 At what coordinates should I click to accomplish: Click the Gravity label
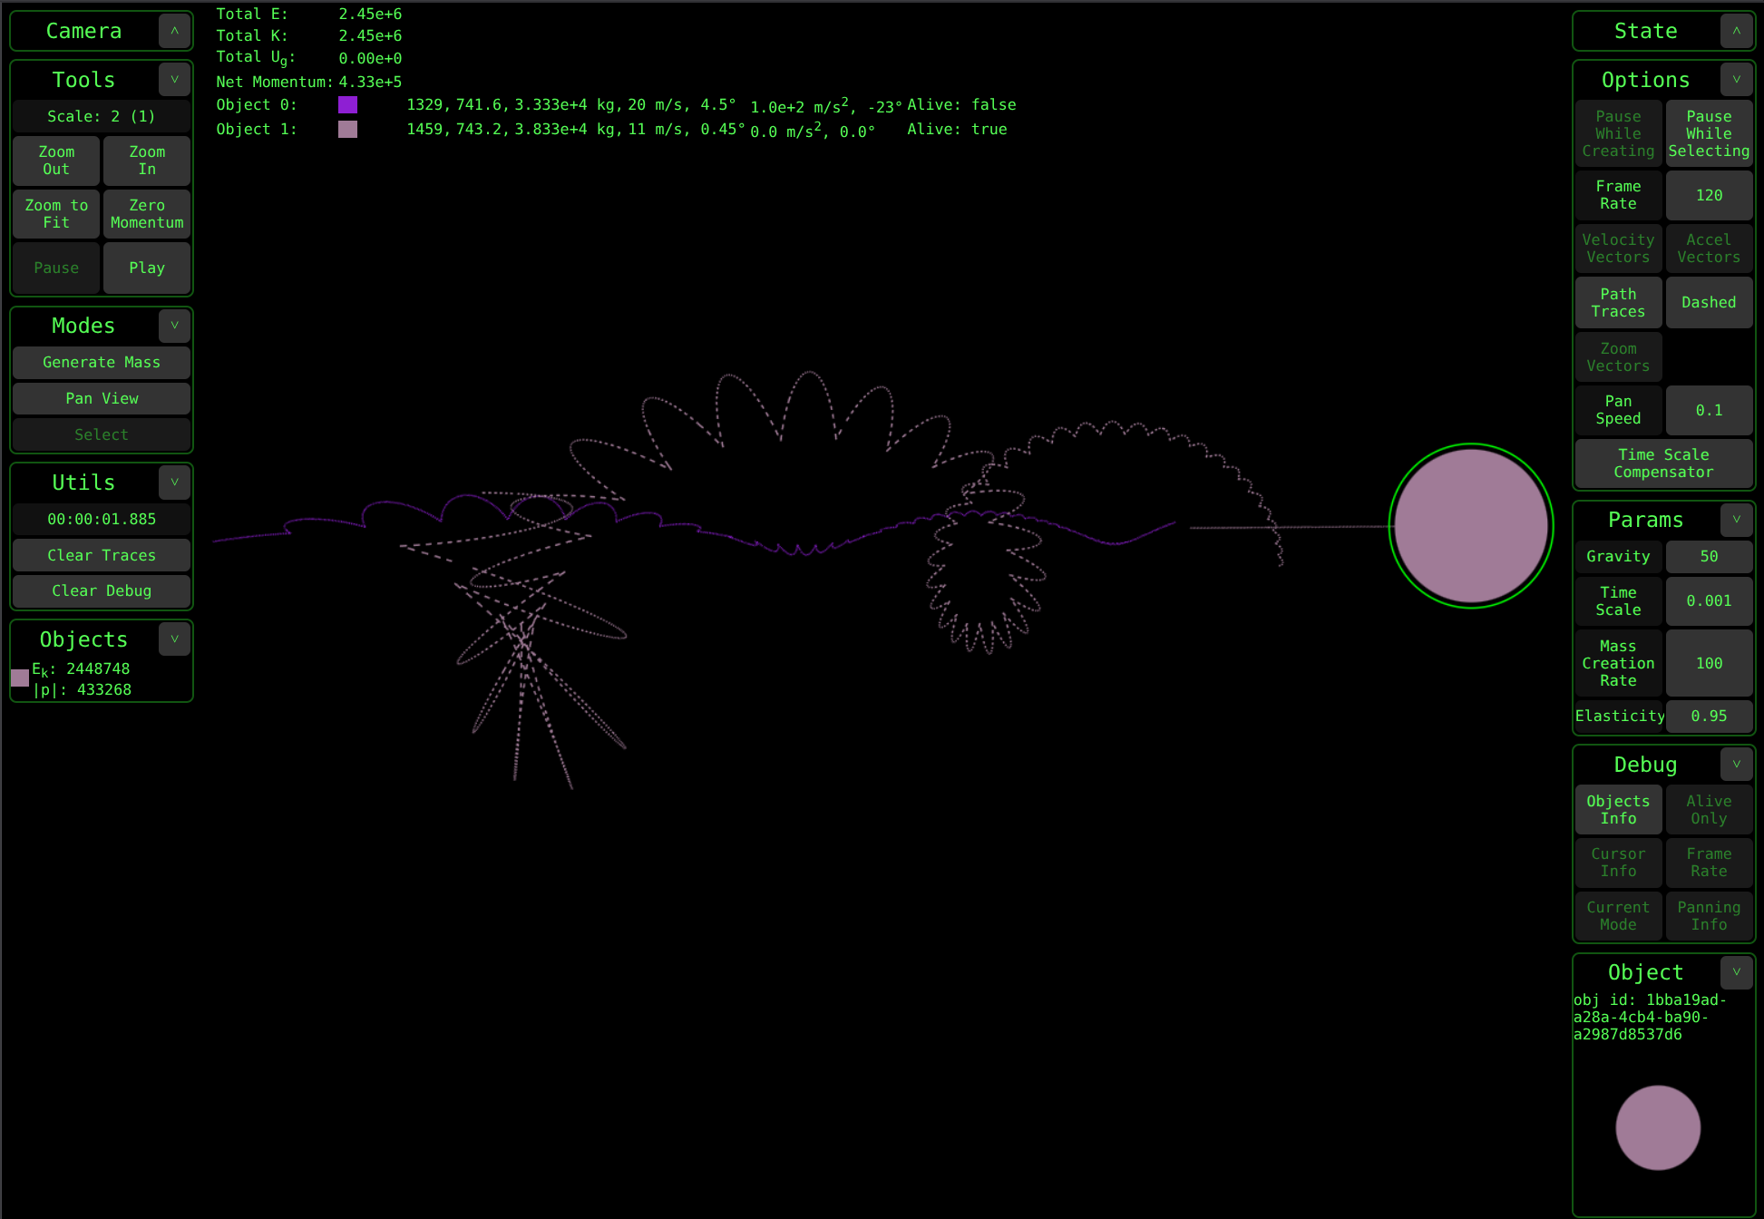1619,556
